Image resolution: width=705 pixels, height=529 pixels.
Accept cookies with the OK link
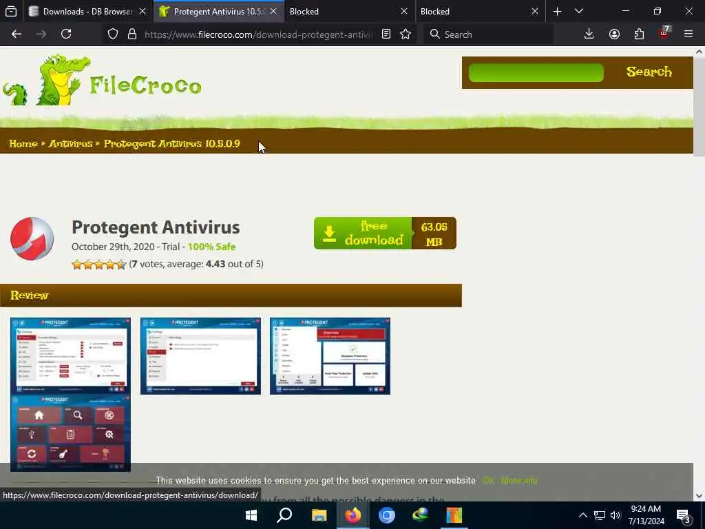click(488, 480)
